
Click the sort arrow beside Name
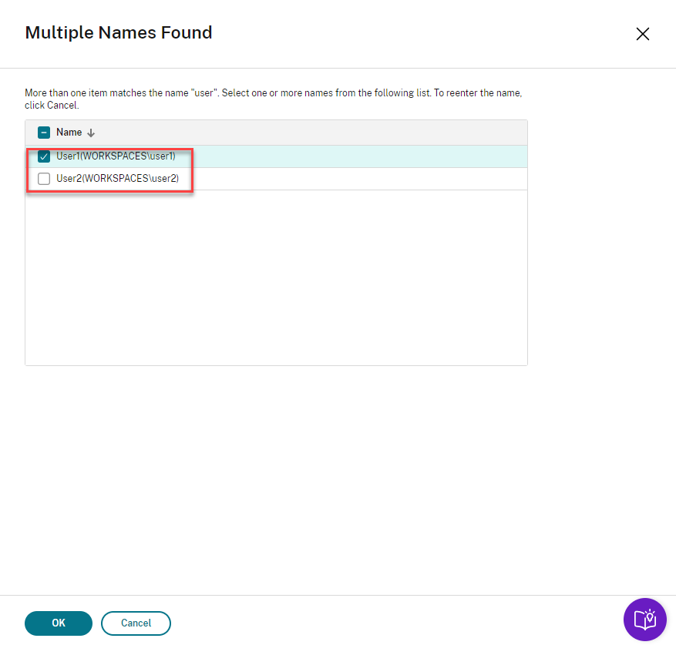[x=91, y=133]
